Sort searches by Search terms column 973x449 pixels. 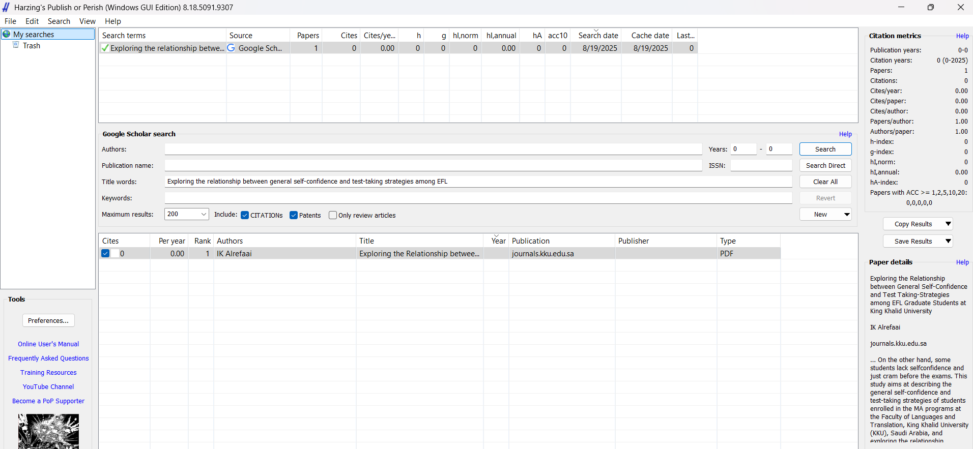162,36
